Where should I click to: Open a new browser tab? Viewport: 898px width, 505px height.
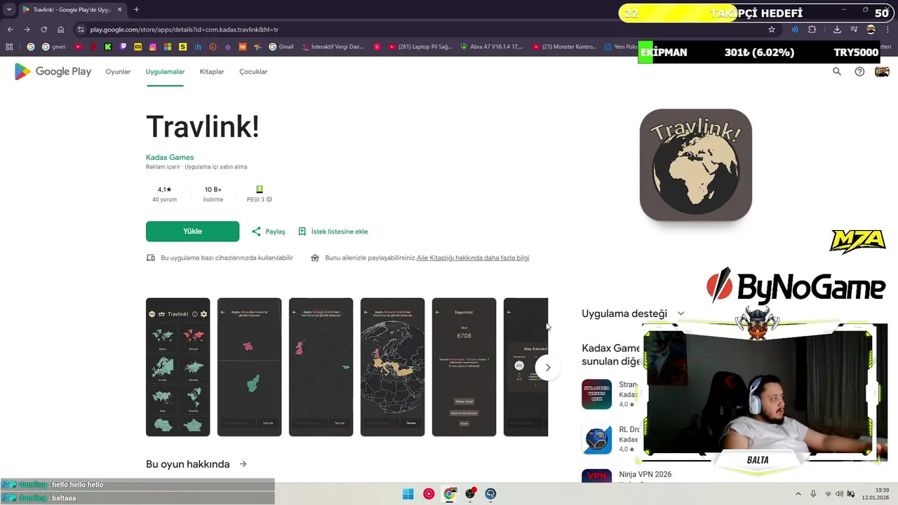click(136, 10)
